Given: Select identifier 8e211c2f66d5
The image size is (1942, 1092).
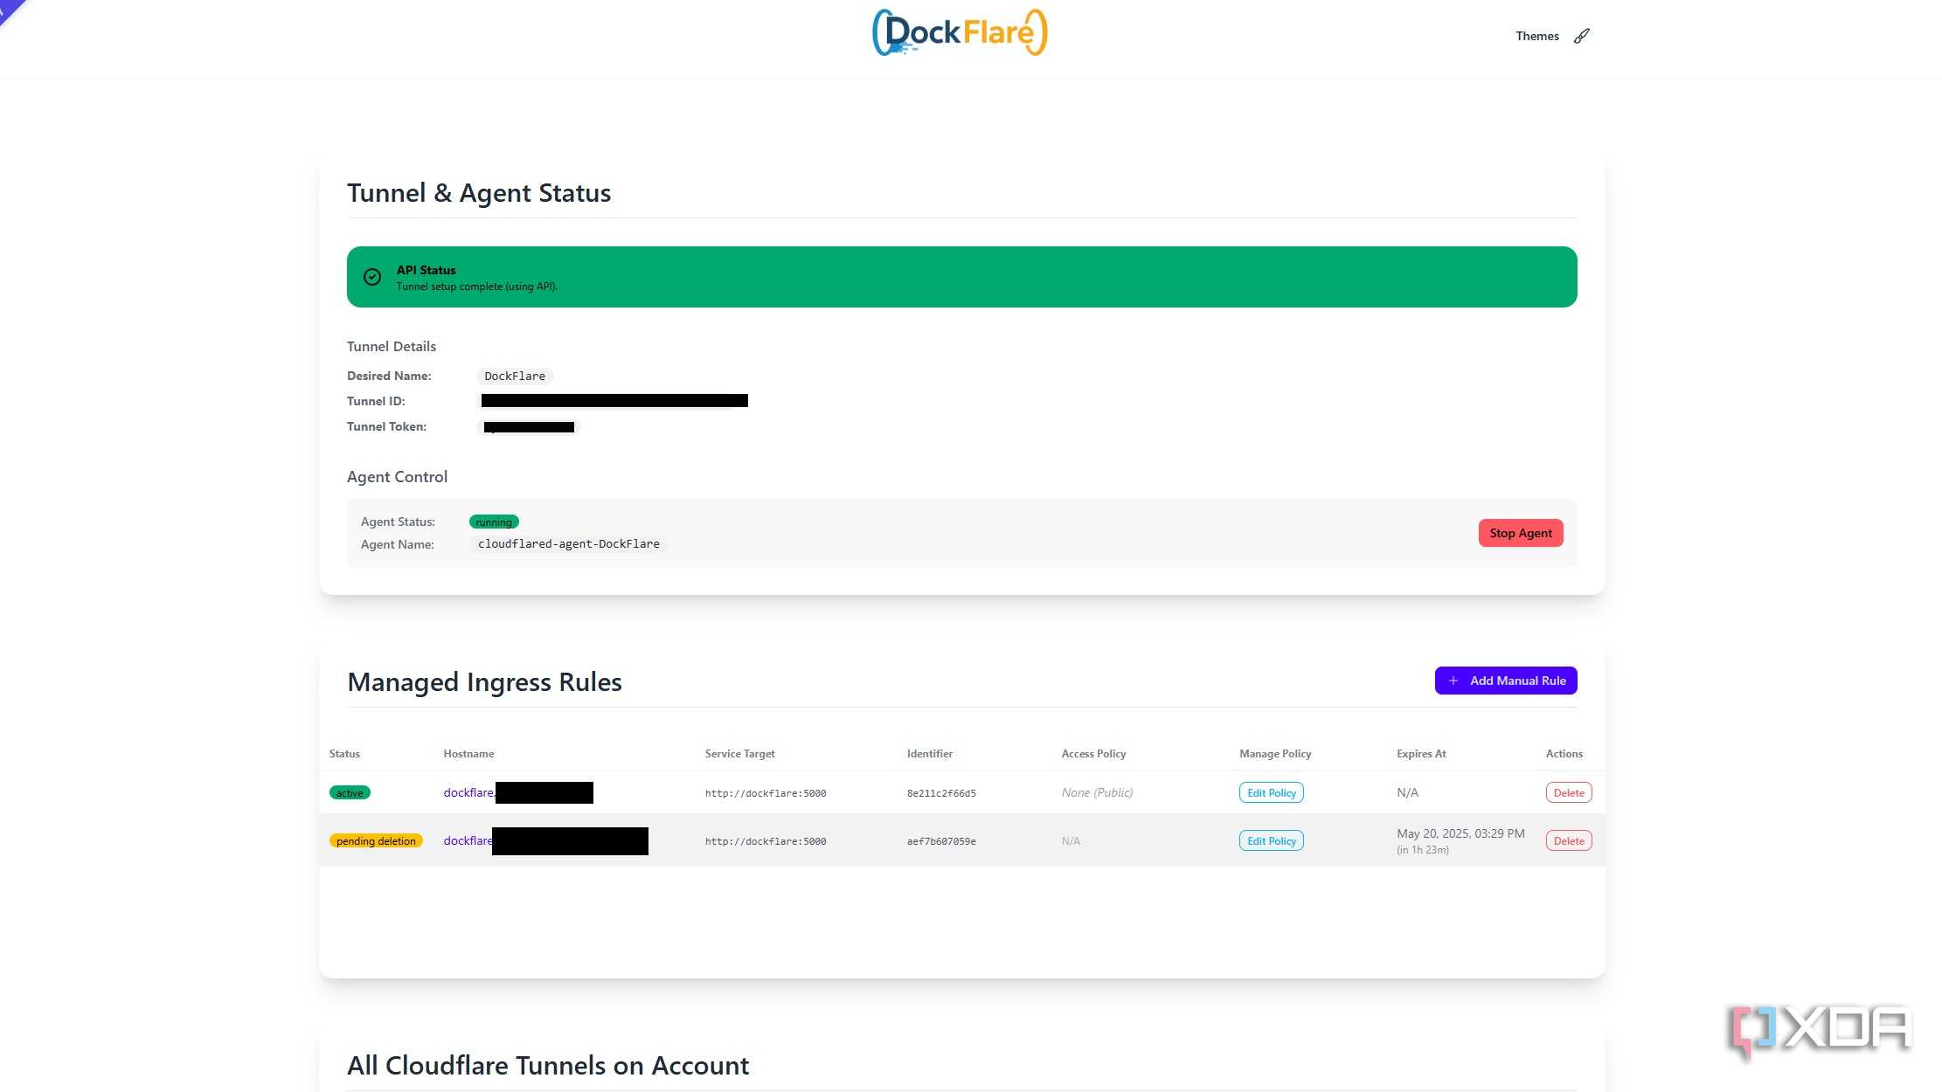Looking at the screenshot, I should [x=941, y=793].
